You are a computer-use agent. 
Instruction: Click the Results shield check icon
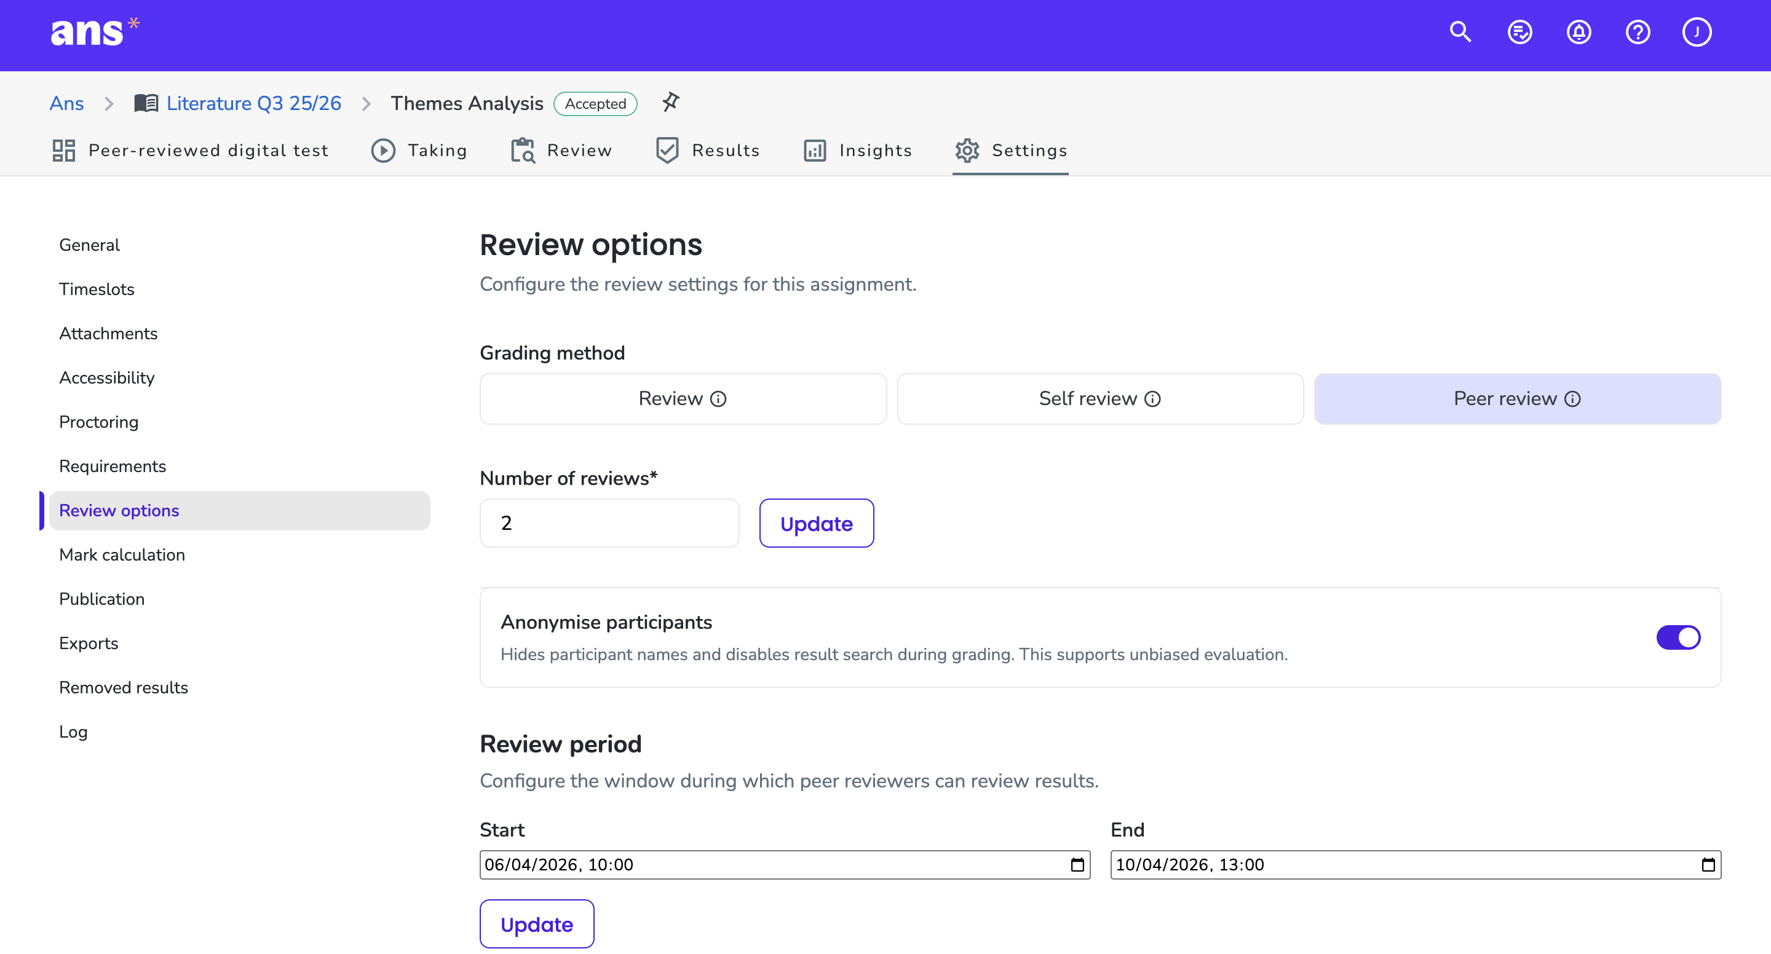667,151
